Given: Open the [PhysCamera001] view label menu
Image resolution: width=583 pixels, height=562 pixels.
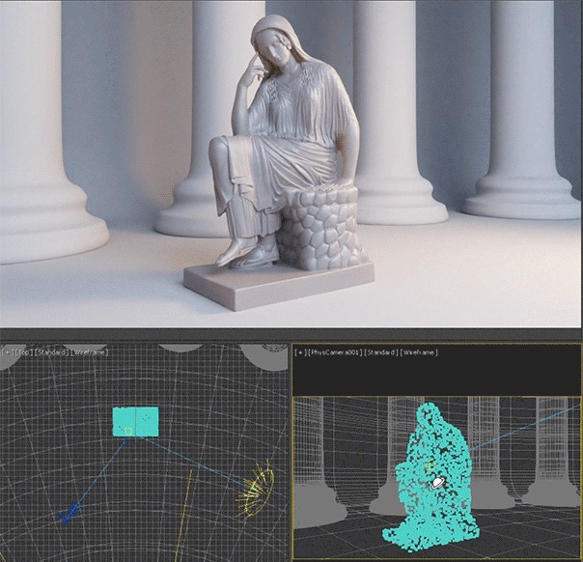Looking at the screenshot, I should [335, 352].
